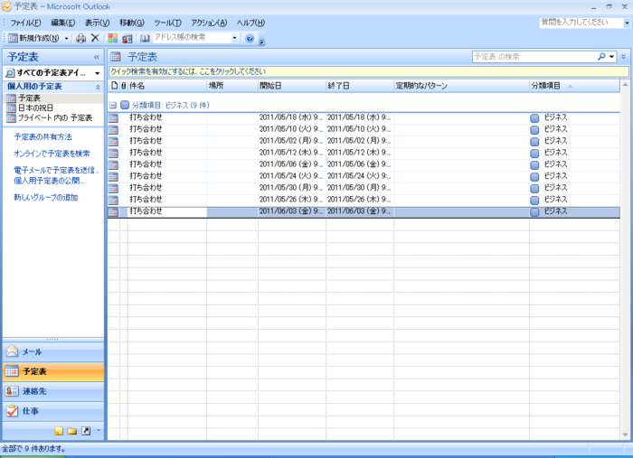Switch to the メール pane button
This screenshot has width=633, height=458.
53,352
